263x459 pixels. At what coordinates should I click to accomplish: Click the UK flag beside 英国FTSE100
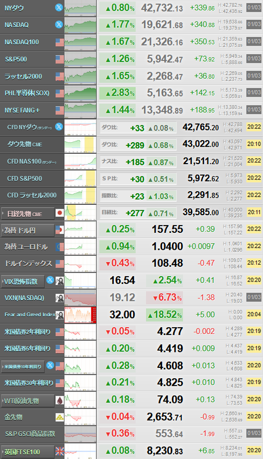coord(60,451)
